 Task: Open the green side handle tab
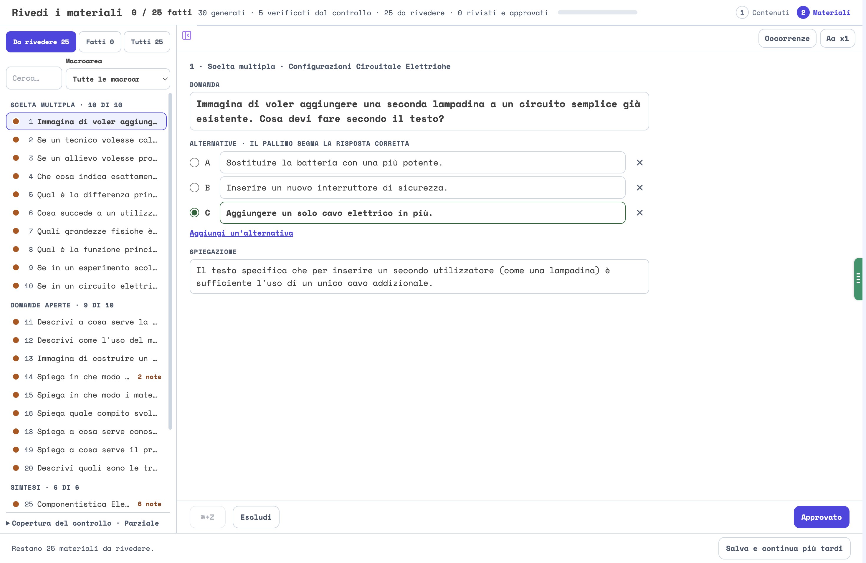[x=859, y=279]
